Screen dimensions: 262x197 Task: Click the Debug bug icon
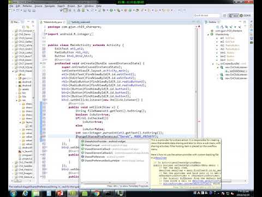tap(104, 10)
